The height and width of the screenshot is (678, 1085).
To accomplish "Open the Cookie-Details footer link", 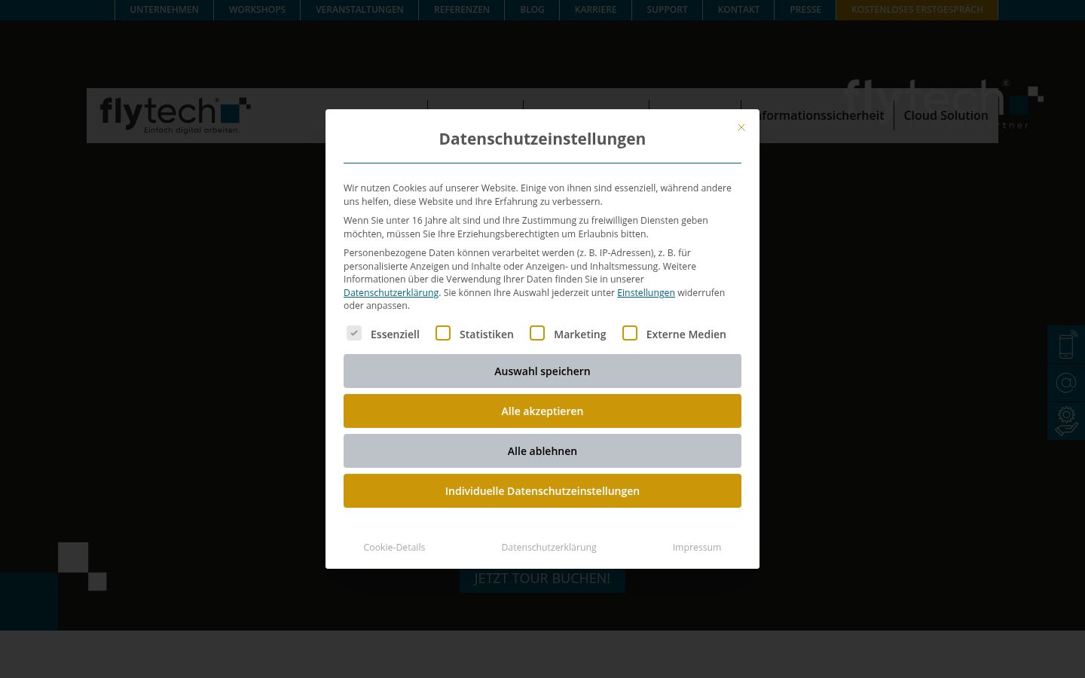I will tap(394, 547).
